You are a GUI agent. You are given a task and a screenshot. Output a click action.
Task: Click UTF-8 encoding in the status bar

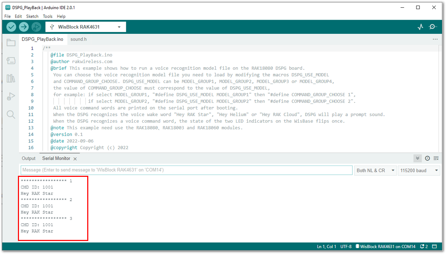pyautogui.click(x=346, y=247)
